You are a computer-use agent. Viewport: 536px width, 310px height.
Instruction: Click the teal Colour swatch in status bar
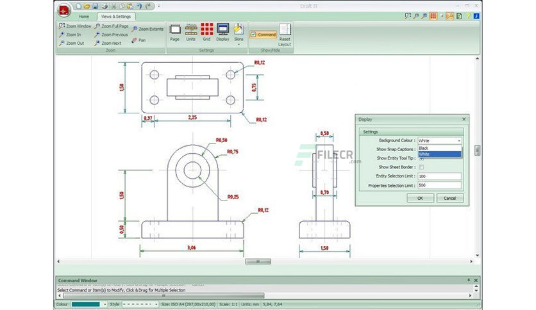tap(86, 304)
